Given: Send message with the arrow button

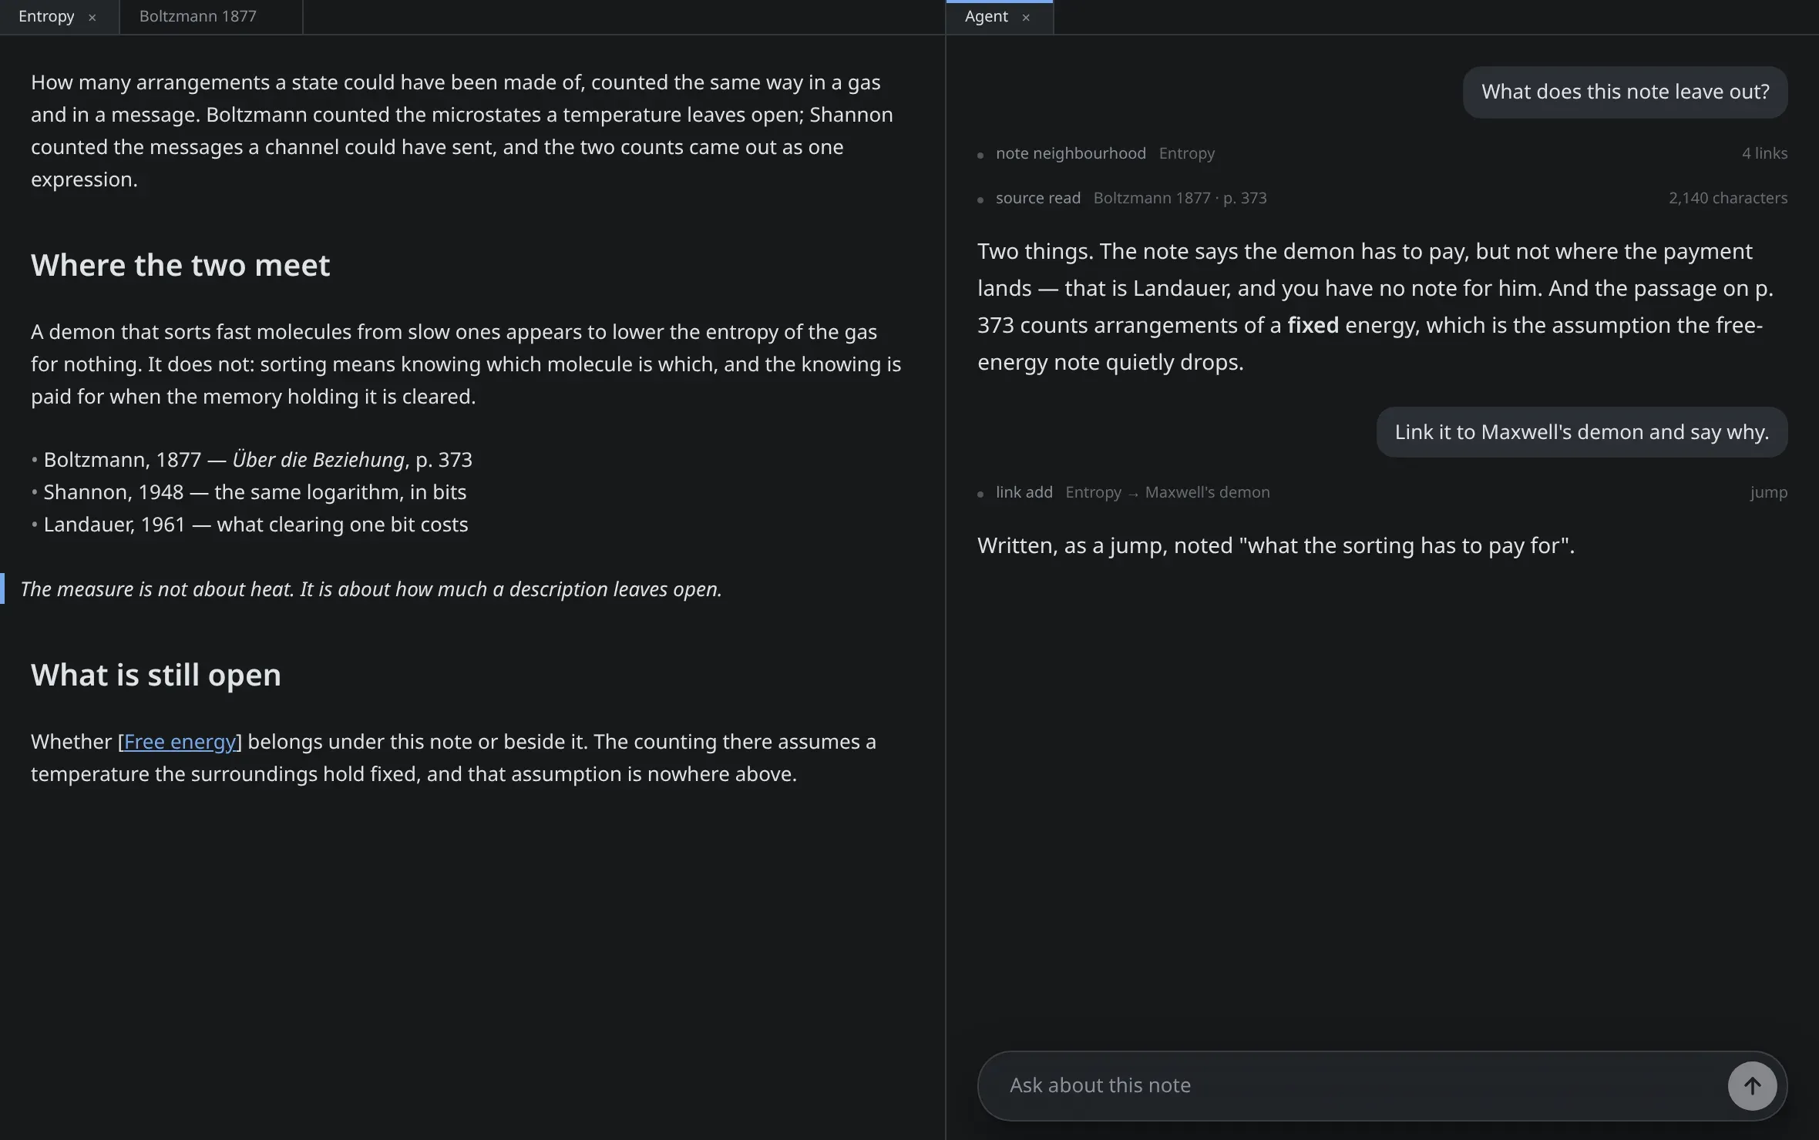Looking at the screenshot, I should pyautogui.click(x=1752, y=1086).
